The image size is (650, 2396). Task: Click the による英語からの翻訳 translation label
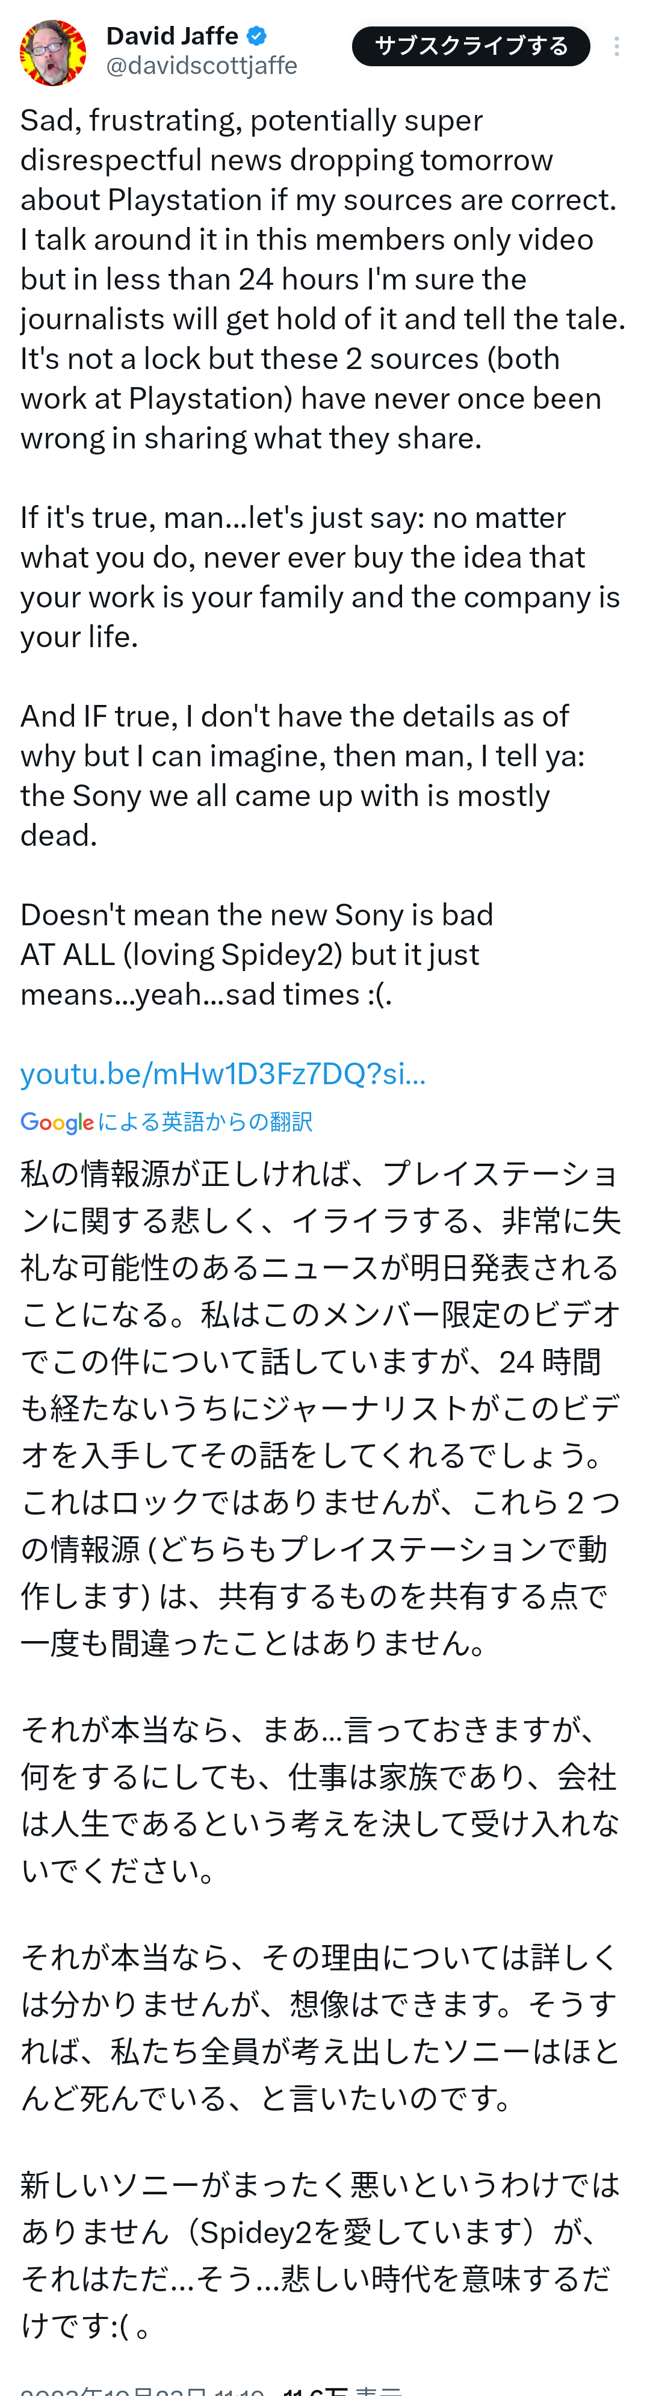click(x=205, y=1122)
